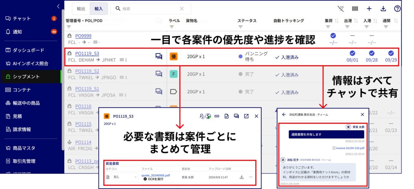Open filter under 集荷 column
This screenshot has width=414, height=189.
click(327, 27)
